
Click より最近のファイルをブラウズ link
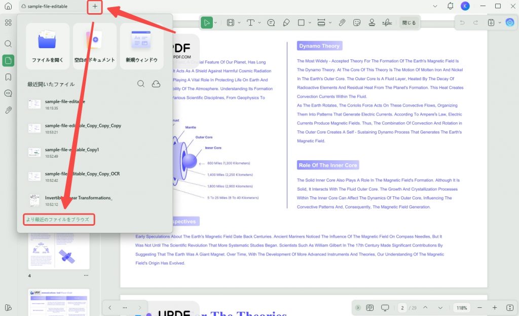click(x=58, y=220)
